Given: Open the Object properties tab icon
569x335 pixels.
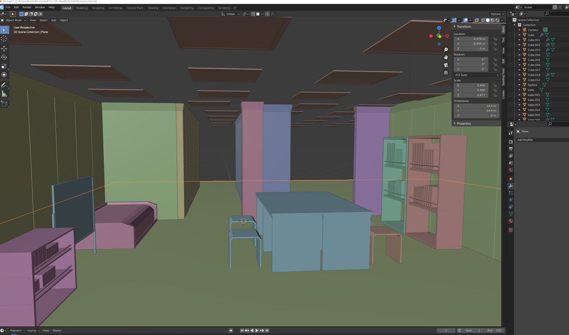Looking at the screenshot, I should (510, 179).
